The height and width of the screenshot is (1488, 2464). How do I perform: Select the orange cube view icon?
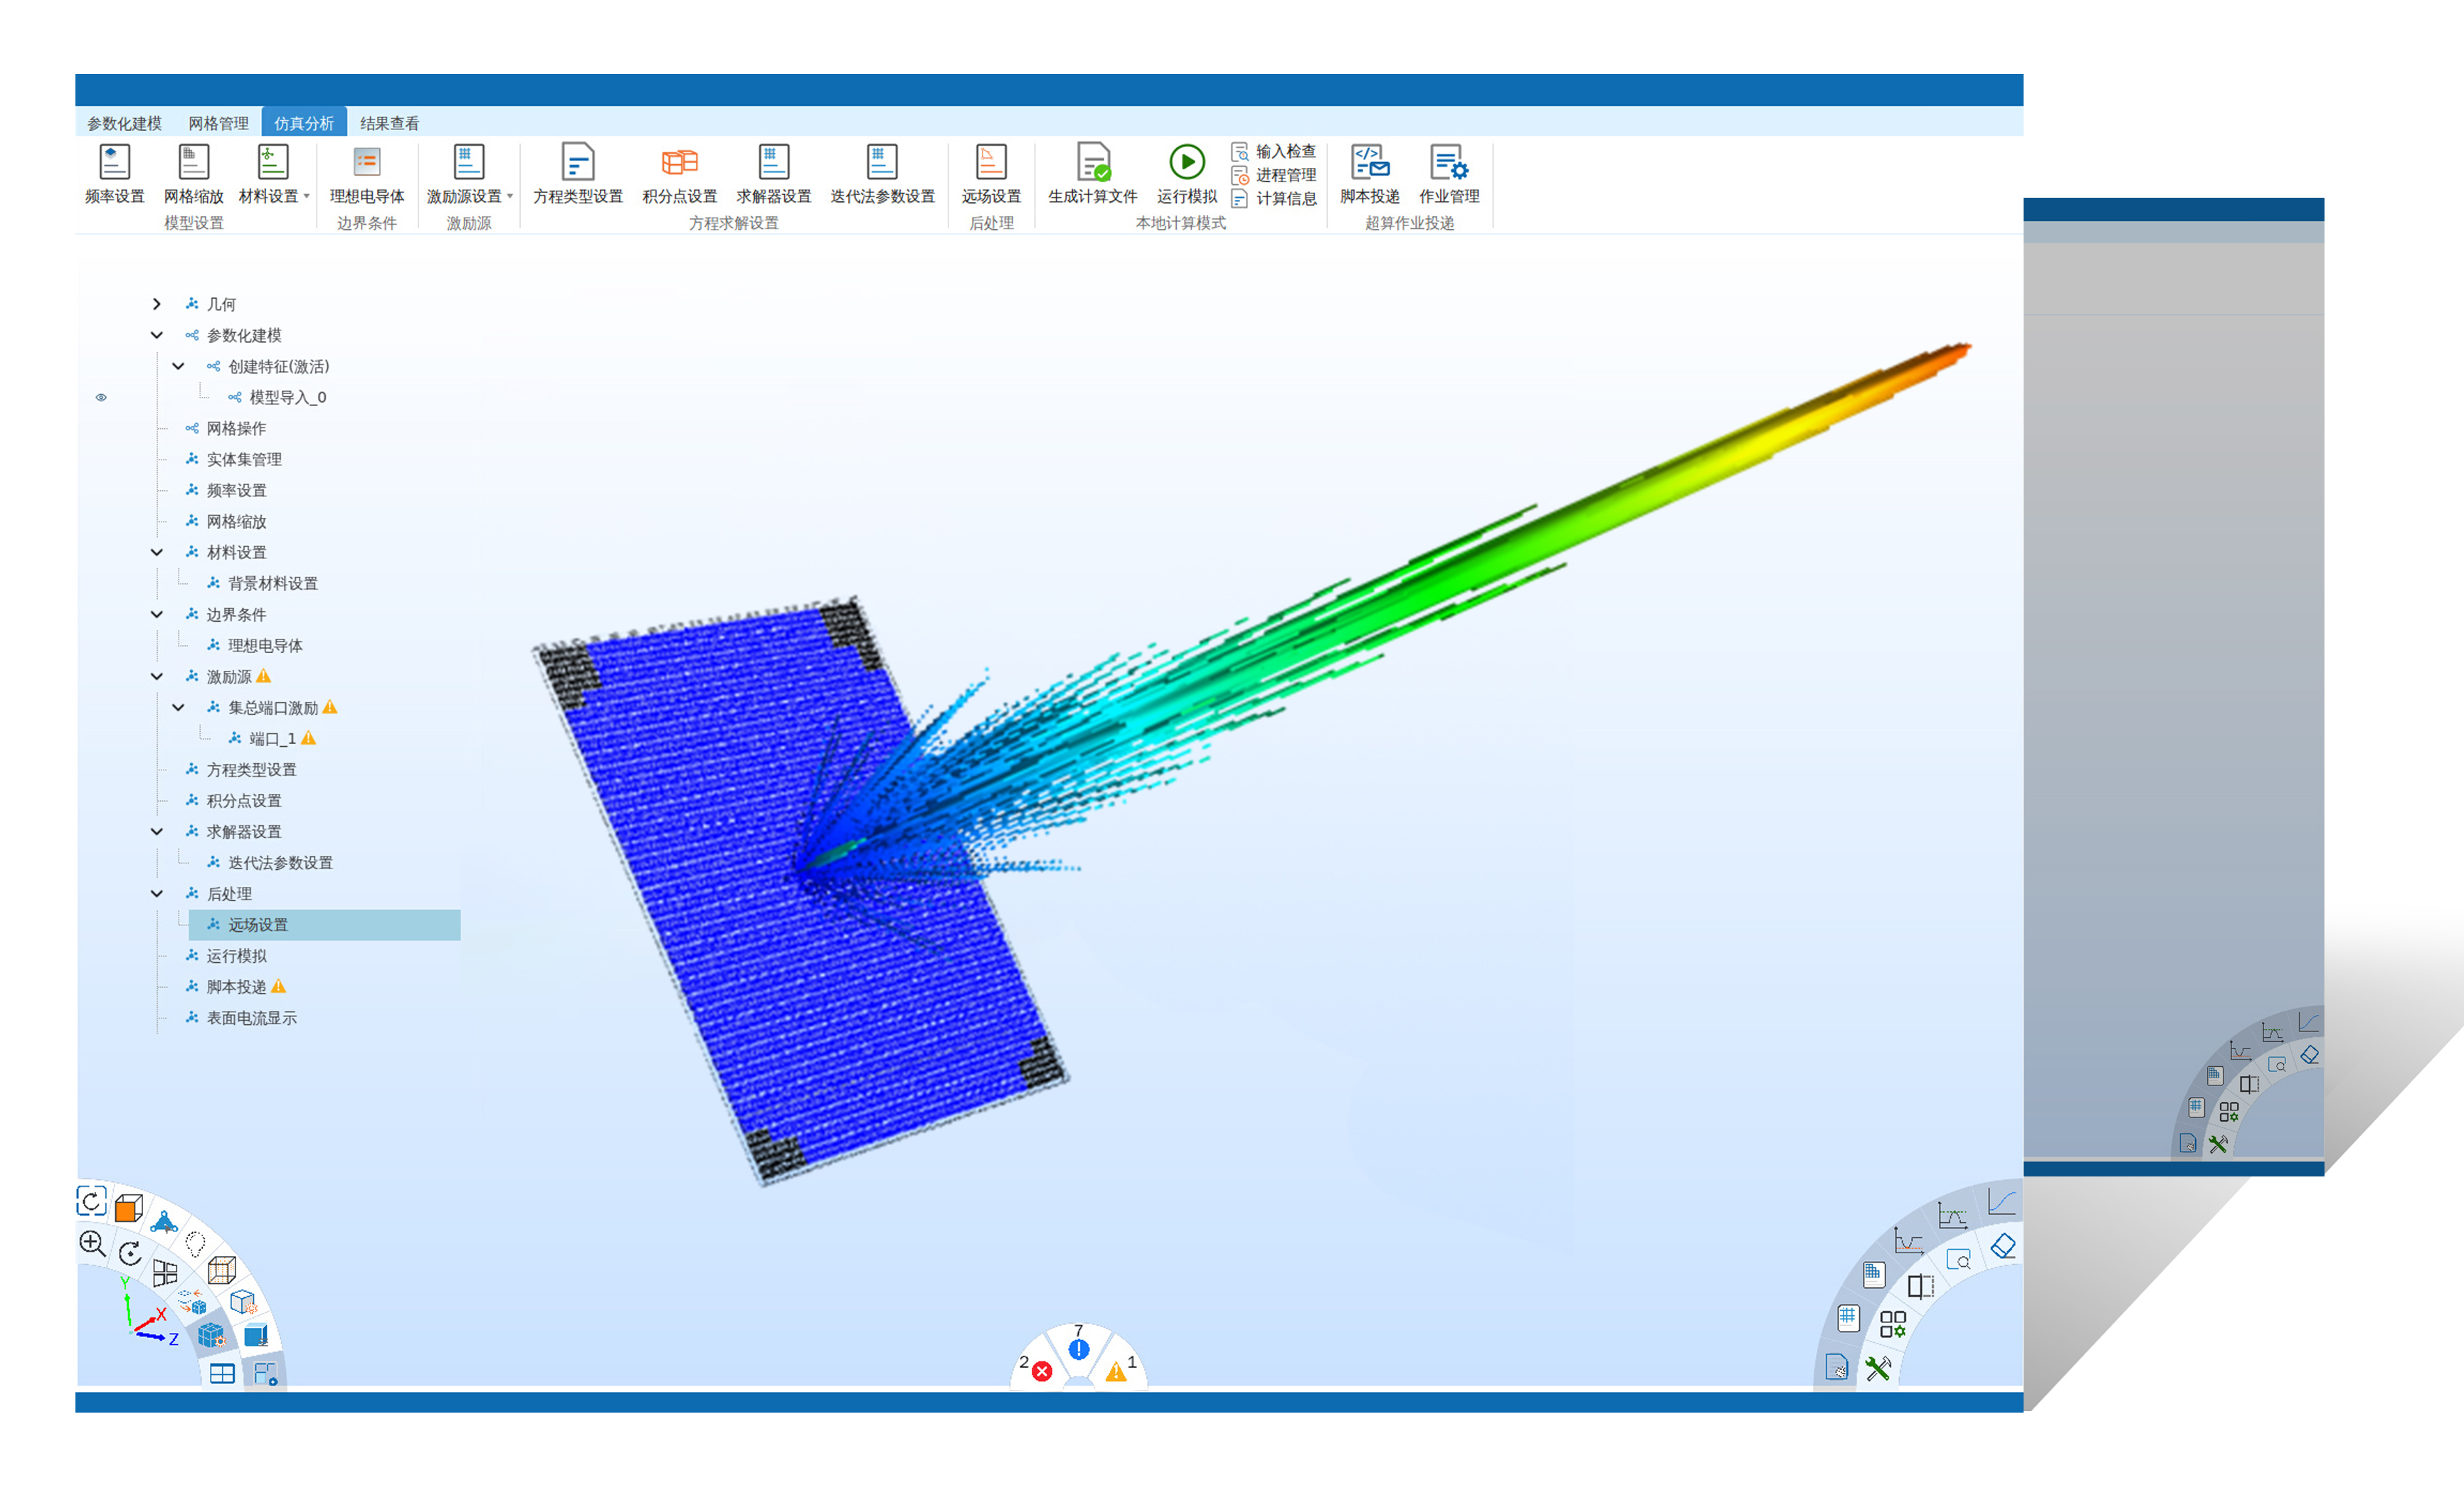(128, 1208)
